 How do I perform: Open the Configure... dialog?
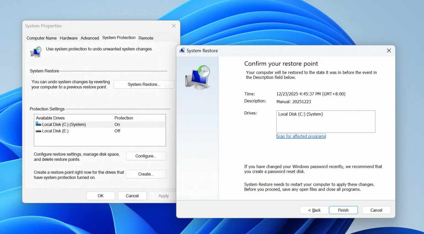click(x=146, y=156)
